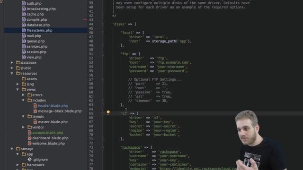The width and height of the screenshot is (303, 170).
Task: Expand the errors folder arrow
Action: click(x=23, y=95)
